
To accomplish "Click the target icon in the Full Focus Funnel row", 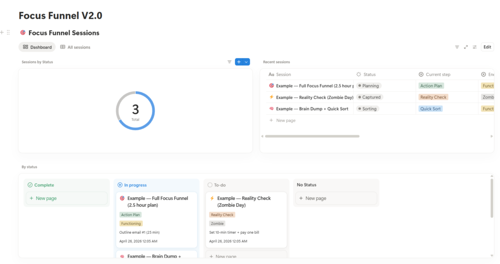I will point(271,85).
